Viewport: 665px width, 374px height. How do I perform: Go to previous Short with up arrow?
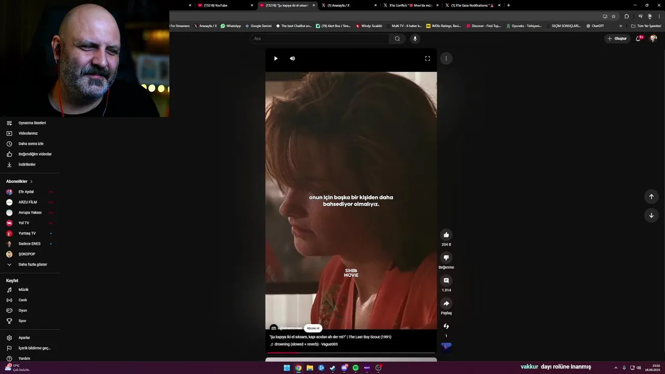(x=651, y=196)
